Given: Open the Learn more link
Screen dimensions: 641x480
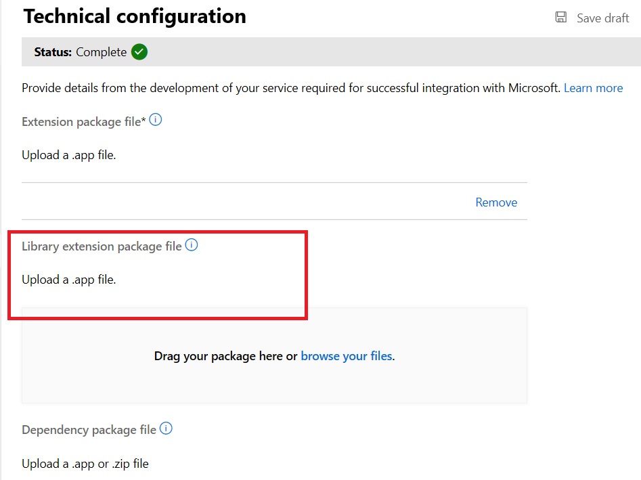Looking at the screenshot, I should coord(593,88).
